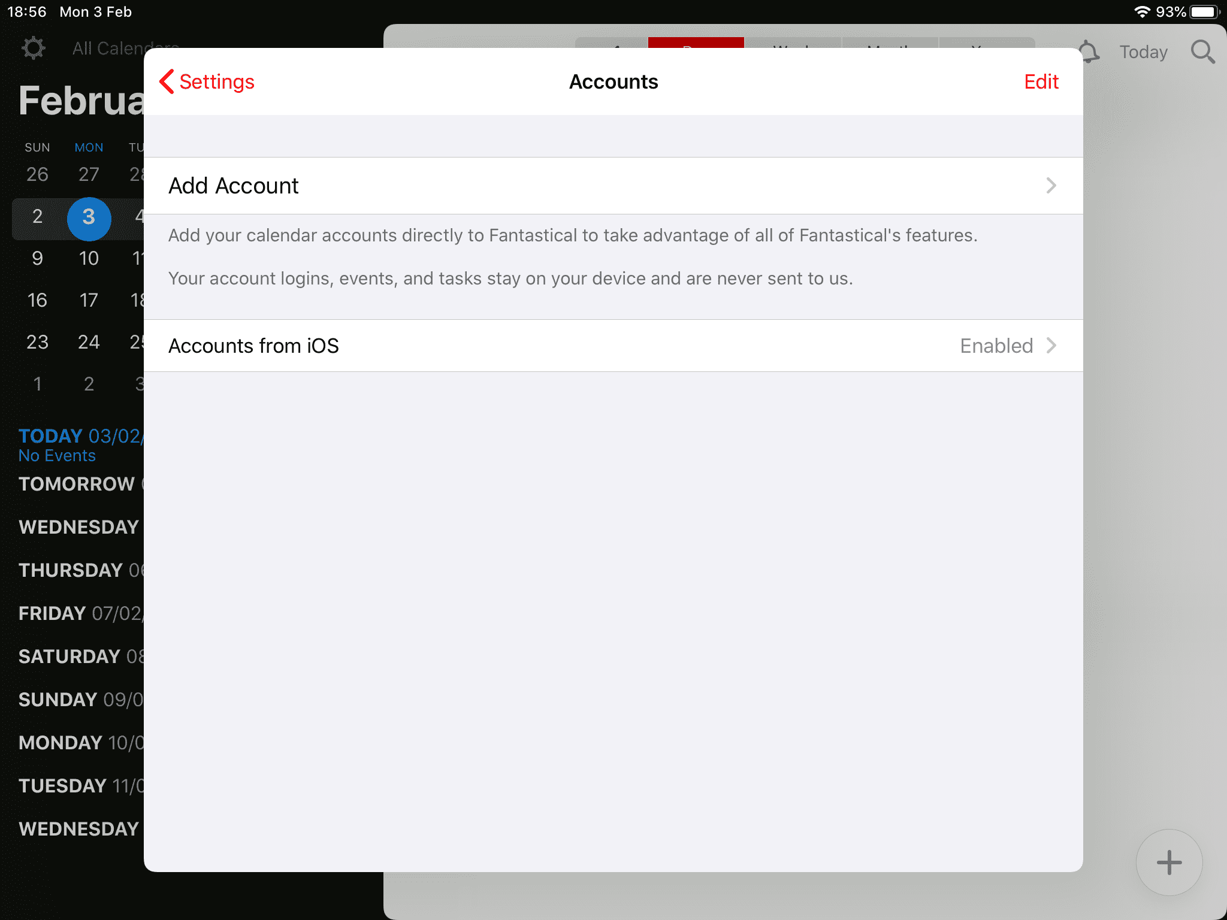Go back to Settings
Viewport: 1227px width, 920px height.
click(x=207, y=81)
